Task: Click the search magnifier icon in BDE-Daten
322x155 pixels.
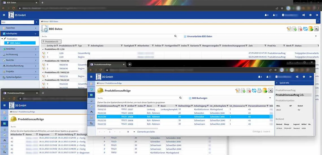Action: 175,36
